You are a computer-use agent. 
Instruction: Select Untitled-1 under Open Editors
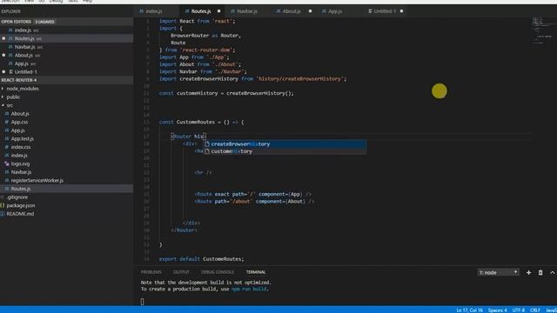[x=25, y=71]
